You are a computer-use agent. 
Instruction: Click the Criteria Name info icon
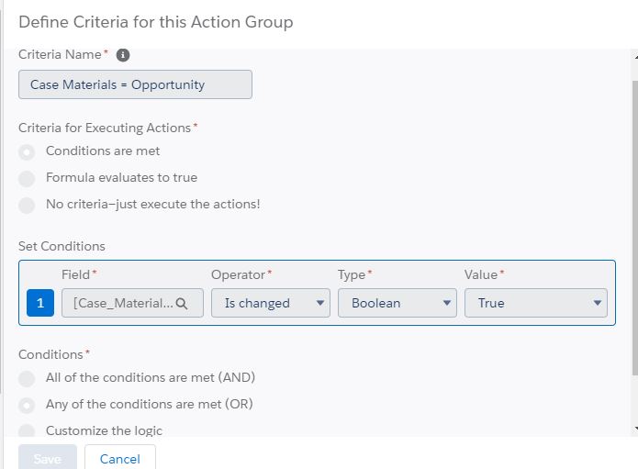coord(123,55)
